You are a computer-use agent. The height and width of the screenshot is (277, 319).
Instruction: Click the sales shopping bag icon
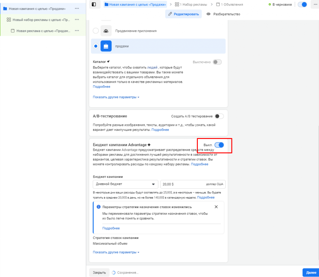pyautogui.click(x=106, y=46)
